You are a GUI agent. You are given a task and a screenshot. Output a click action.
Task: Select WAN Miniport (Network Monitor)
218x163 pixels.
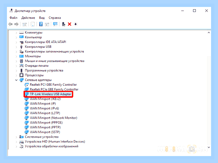coord(51,118)
